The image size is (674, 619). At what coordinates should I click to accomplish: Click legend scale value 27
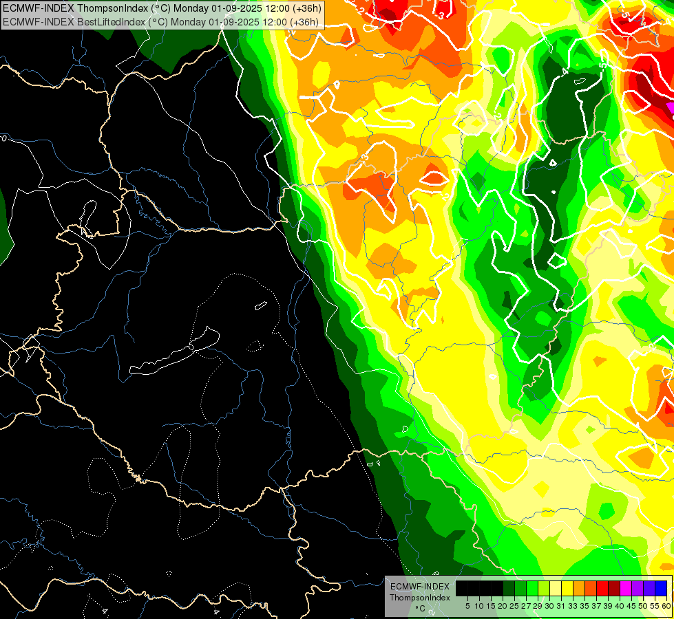click(x=527, y=606)
